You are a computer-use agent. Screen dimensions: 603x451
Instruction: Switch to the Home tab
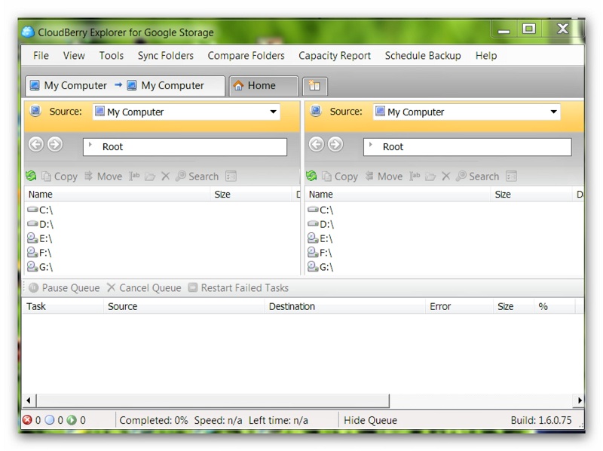point(263,85)
